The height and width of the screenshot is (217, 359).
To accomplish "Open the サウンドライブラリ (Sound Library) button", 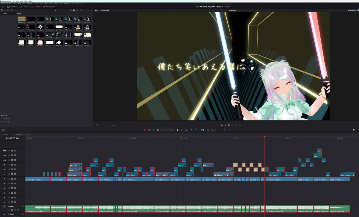I will [49, 7].
